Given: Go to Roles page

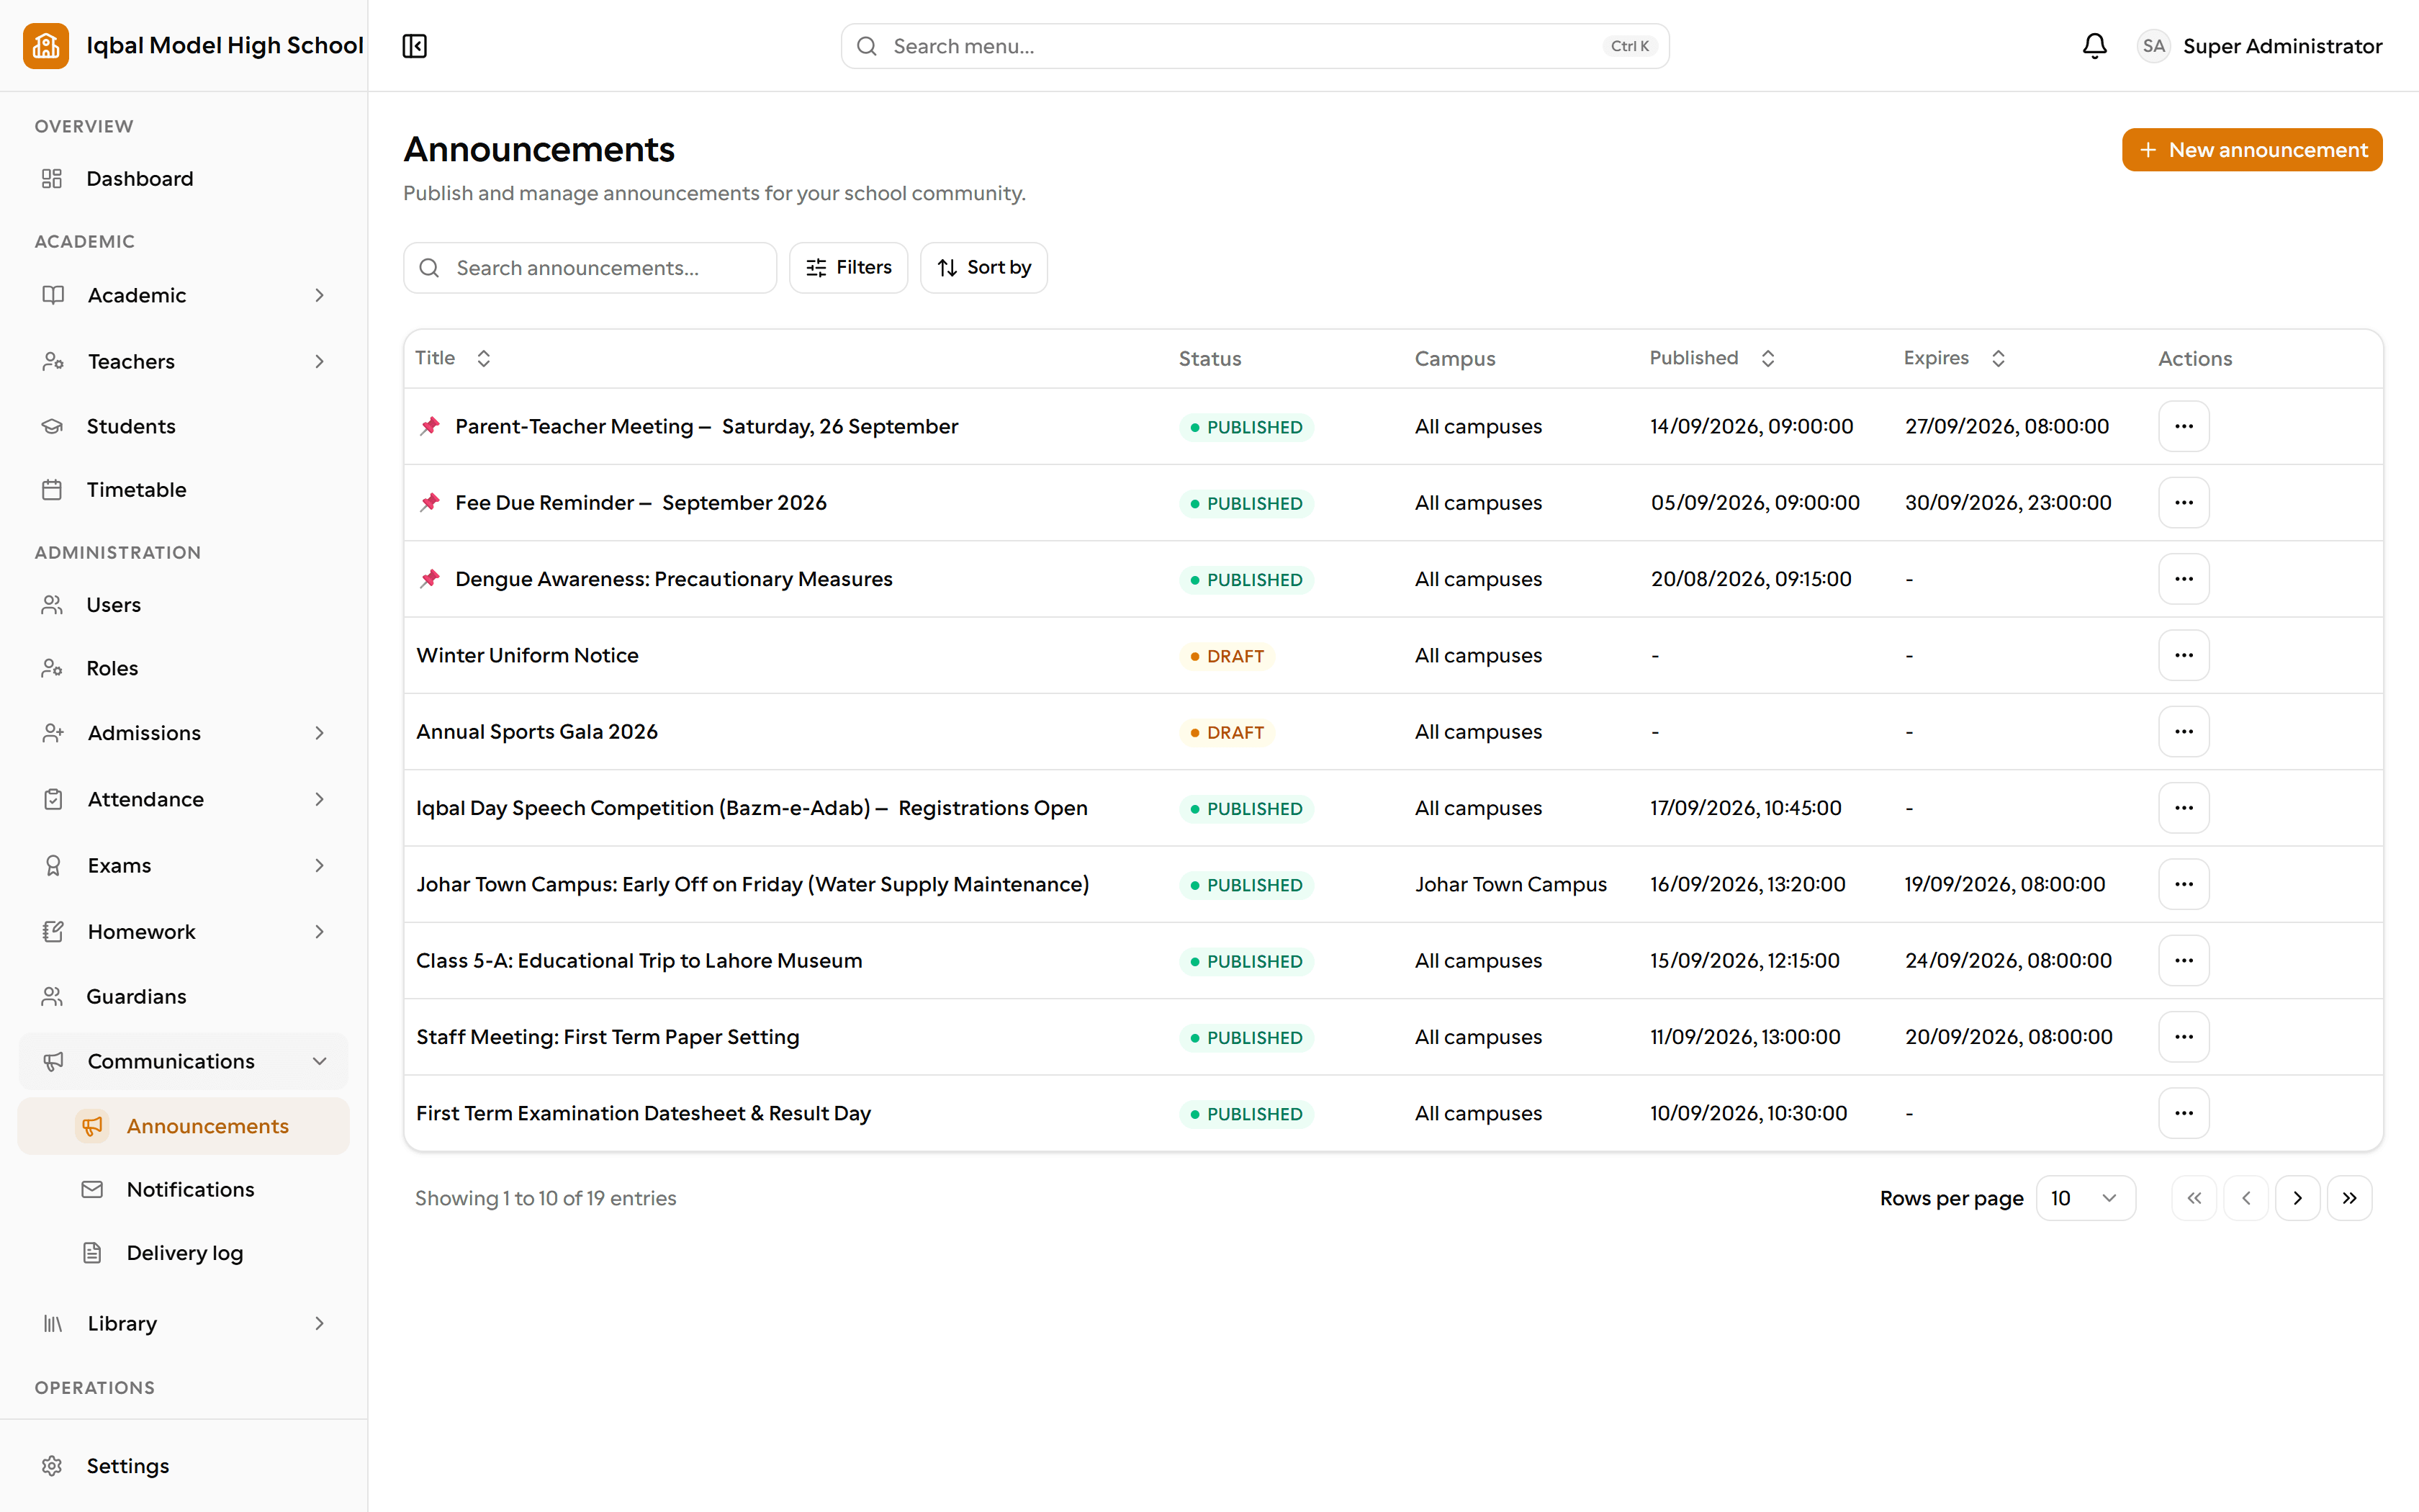Looking at the screenshot, I should tap(184, 668).
